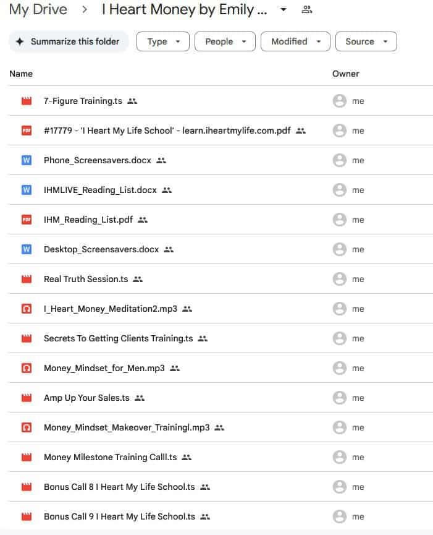Click video icon beside Bonus Call 9 file

point(27,516)
